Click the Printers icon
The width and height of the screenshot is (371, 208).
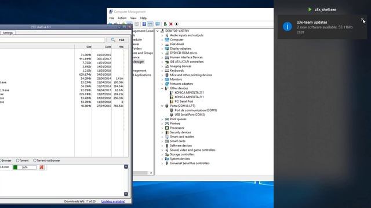tap(167, 123)
